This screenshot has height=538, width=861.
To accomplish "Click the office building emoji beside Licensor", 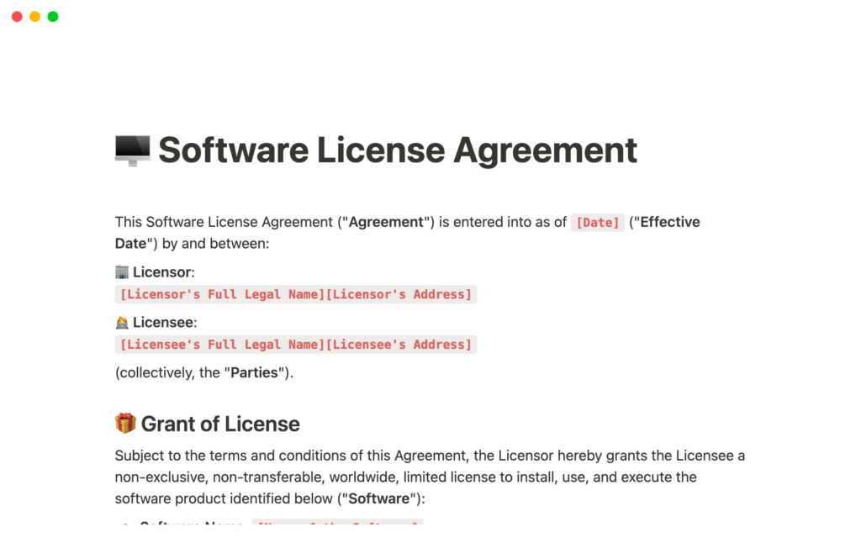I will (123, 272).
